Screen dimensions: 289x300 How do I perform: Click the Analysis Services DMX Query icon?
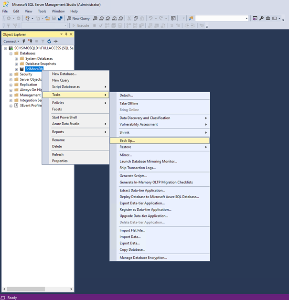(x=108, y=18)
